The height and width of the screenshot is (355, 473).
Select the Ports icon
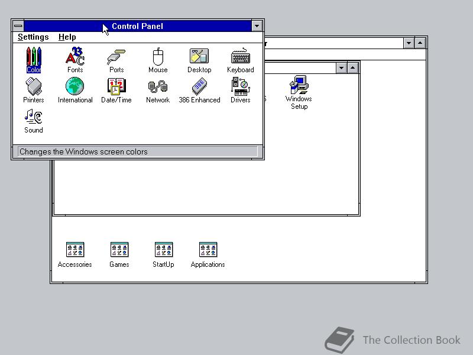pos(116,60)
